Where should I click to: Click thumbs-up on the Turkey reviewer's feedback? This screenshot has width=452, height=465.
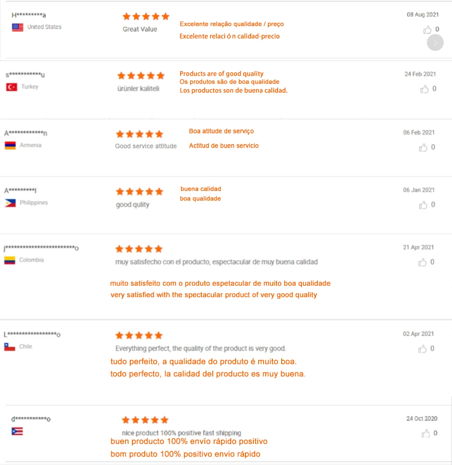424,89
